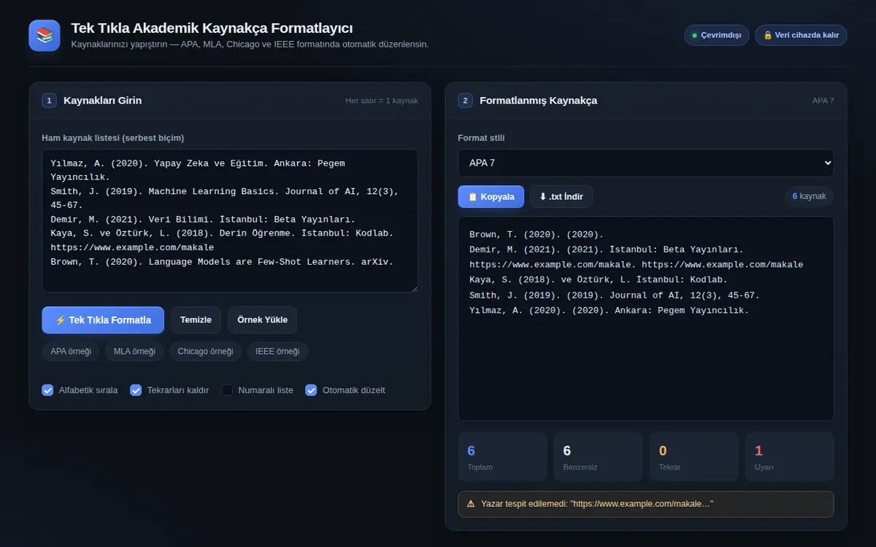The image size is (876, 547).
Task: Click the Benzersiz stat card
Action: click(x=598, y=457)
